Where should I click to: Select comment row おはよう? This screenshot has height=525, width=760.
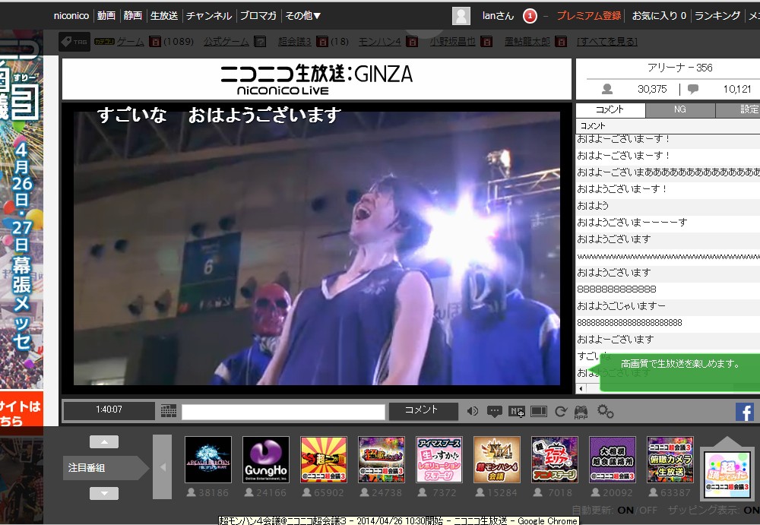coord(668,206)
